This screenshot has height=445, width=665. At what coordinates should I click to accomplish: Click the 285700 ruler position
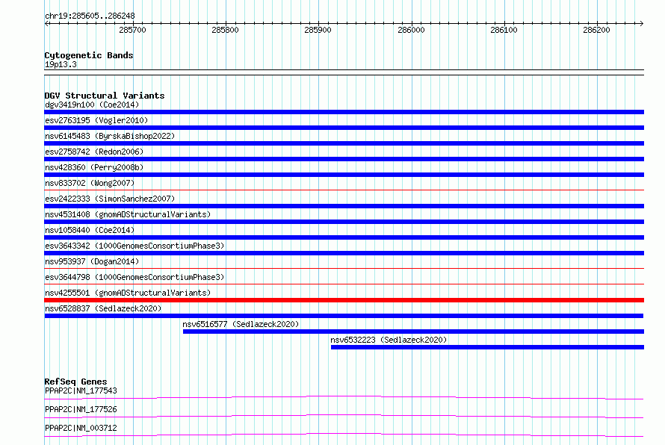[132, 30]
